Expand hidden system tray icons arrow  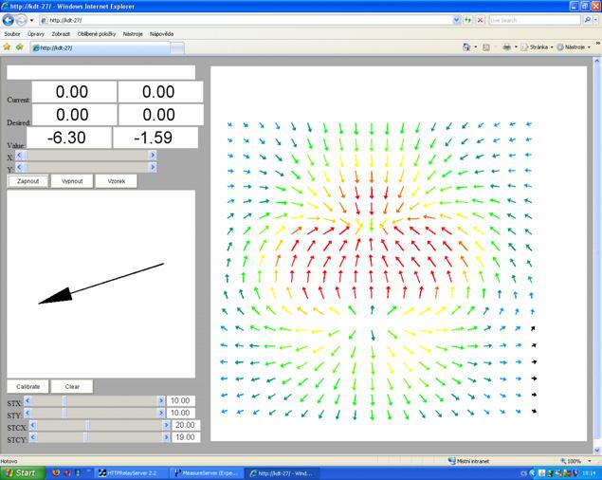click(x=533, y=473)
